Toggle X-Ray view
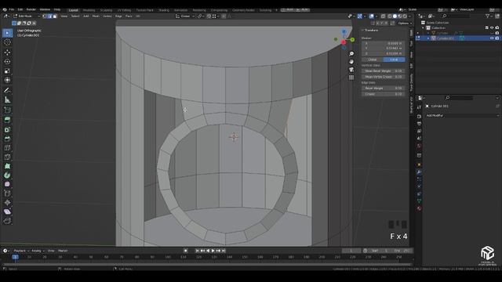The height and width of the screenshot is (282, 502). 384,16
